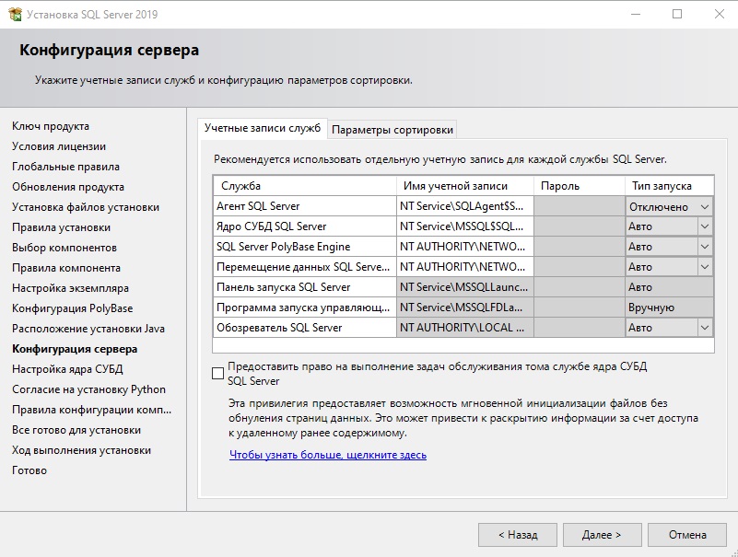Click the Пароль column header
Viewport: 738px width, 557px height.
pyautogui.click(x=580, y=186)
